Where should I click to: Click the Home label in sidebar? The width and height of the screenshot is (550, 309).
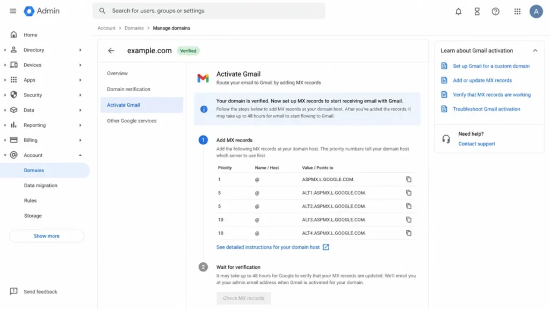coord(31,35)
